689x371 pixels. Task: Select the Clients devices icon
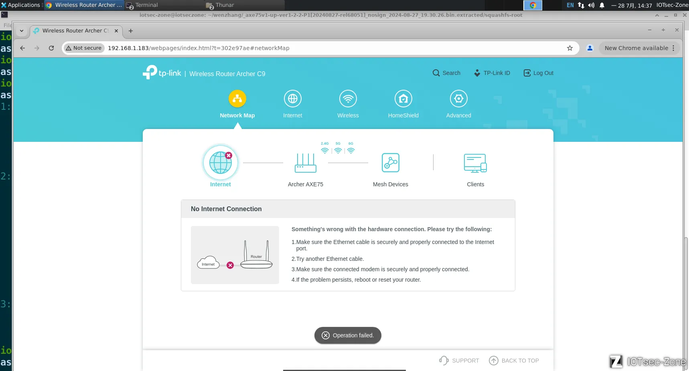[475, 163]
